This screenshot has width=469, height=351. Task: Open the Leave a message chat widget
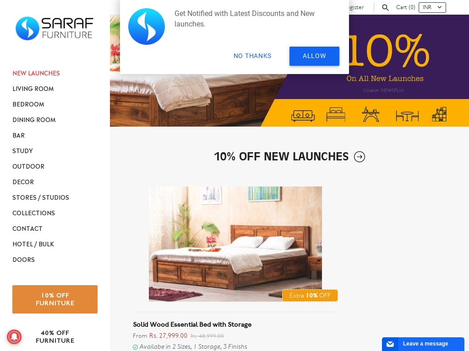(423, 344)
